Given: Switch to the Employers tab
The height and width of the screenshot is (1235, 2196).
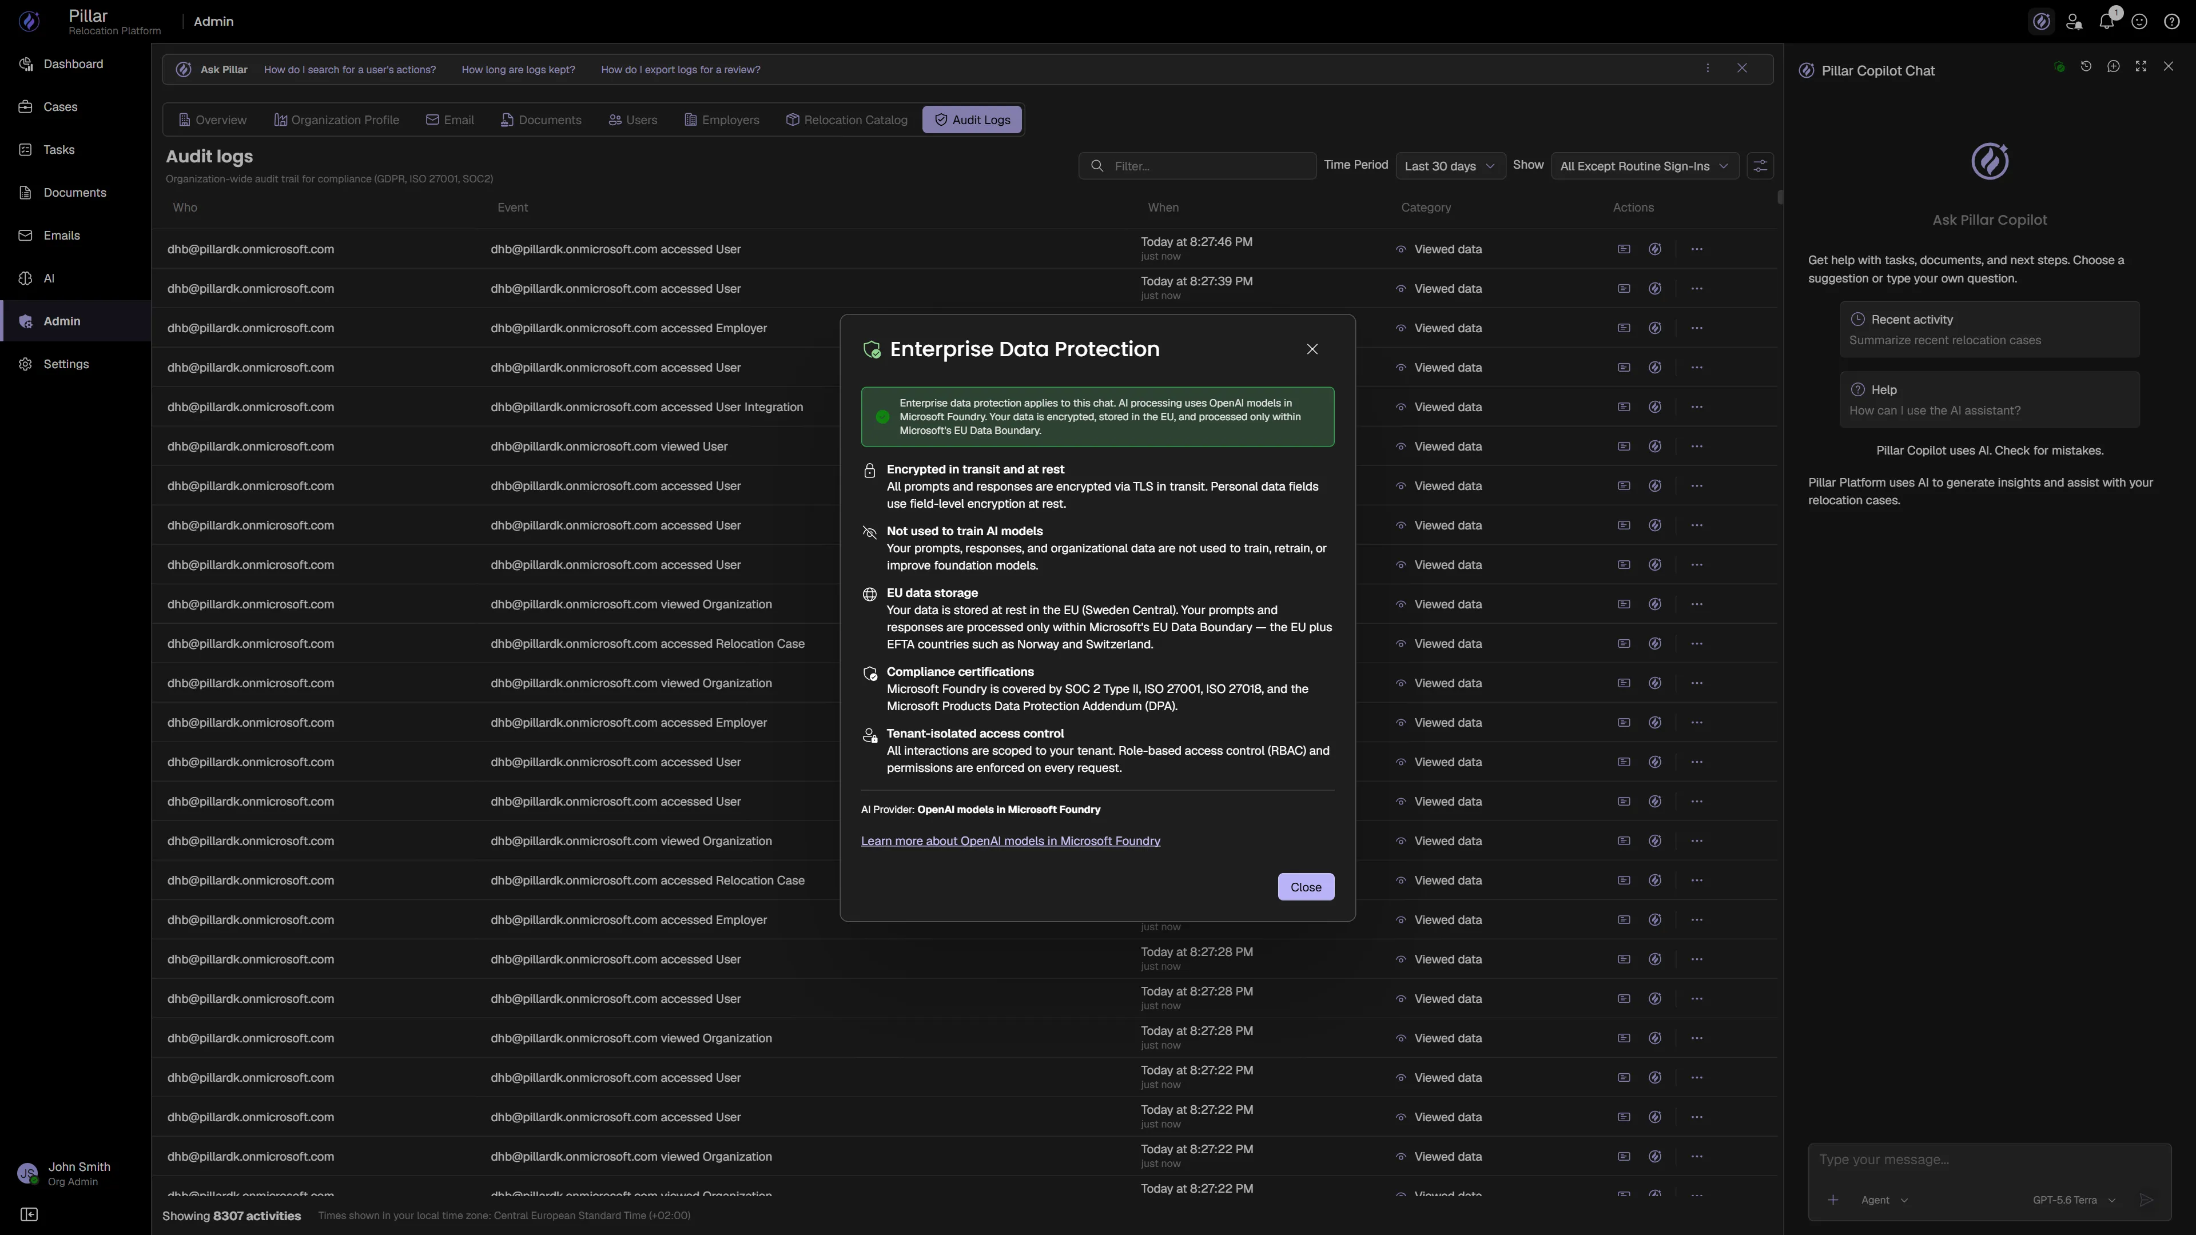Looking at the screenshot, I should click(x=722, y=119).
